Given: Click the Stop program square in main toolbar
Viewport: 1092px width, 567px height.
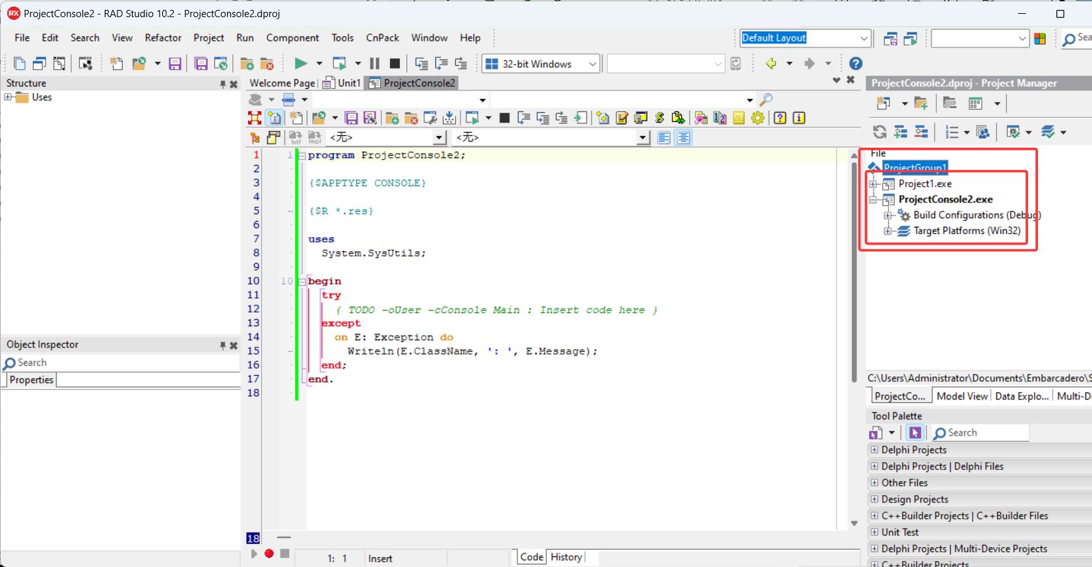Looking at the screenshot, I should pyautogui.click(x=395, y=63).
